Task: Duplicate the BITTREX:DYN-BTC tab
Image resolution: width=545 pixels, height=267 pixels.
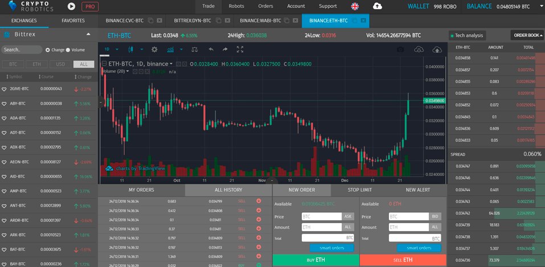Action: point(218,20)
